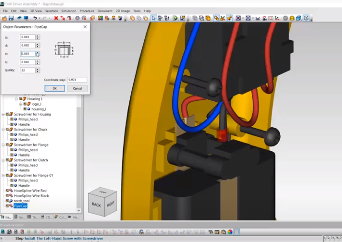Open the Undo history dropdown arrow
Viewport: 342px width, 242px height.
tap(40, 18)
